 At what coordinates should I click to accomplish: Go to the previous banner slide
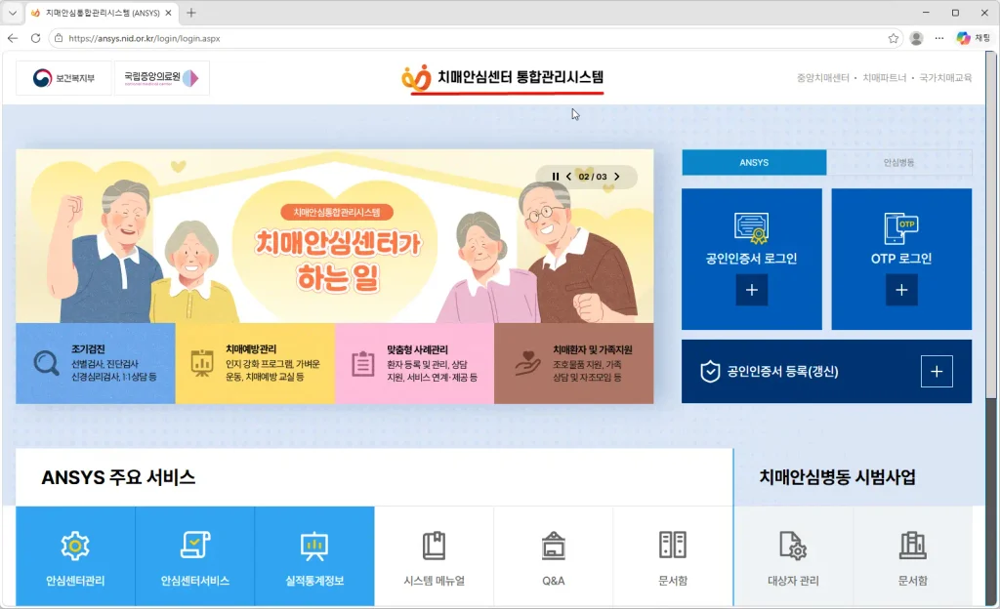tap(569, 177)
